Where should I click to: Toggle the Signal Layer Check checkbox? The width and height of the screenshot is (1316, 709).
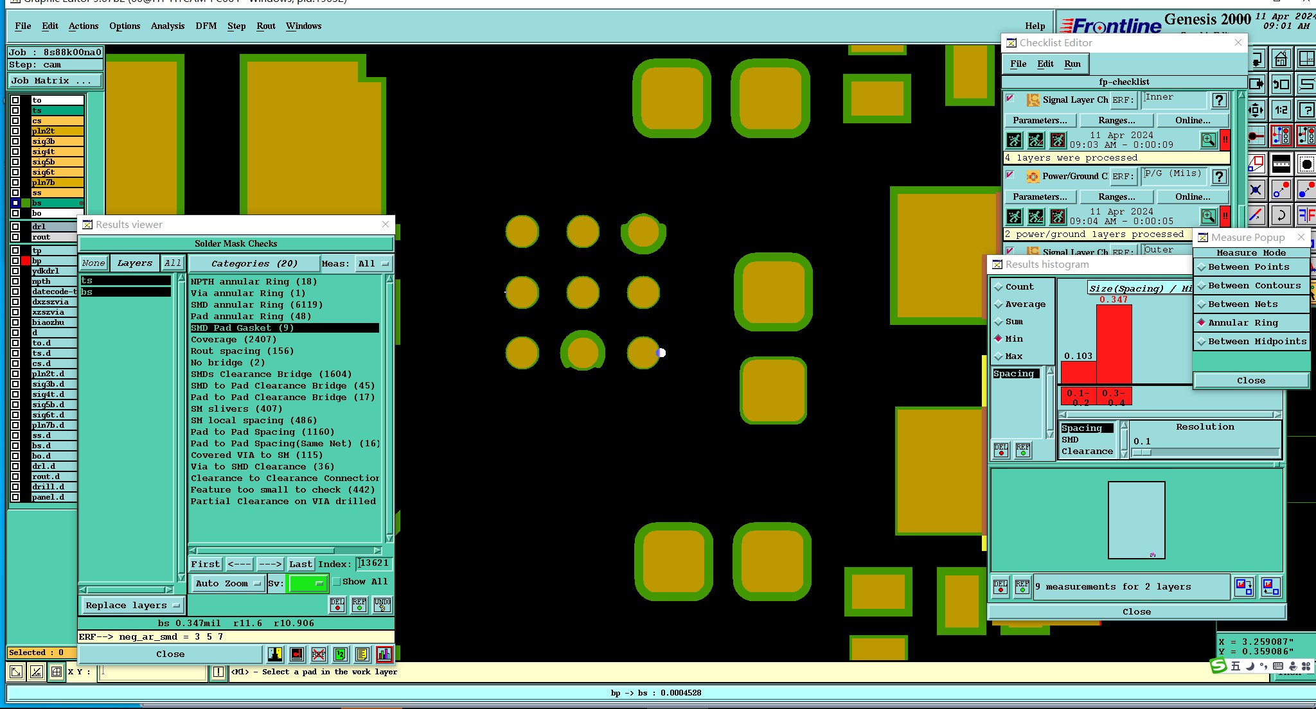1010,99
